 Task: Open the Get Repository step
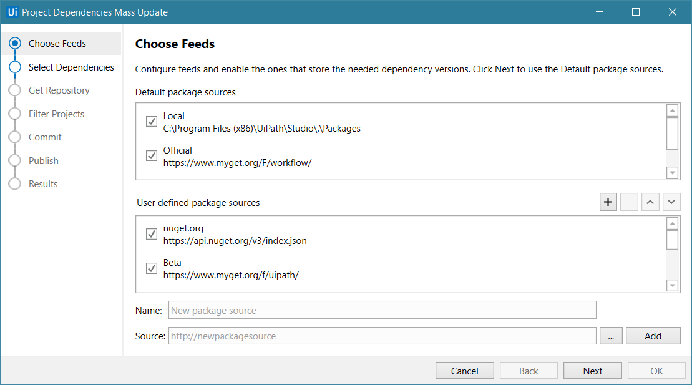(59, 90)
